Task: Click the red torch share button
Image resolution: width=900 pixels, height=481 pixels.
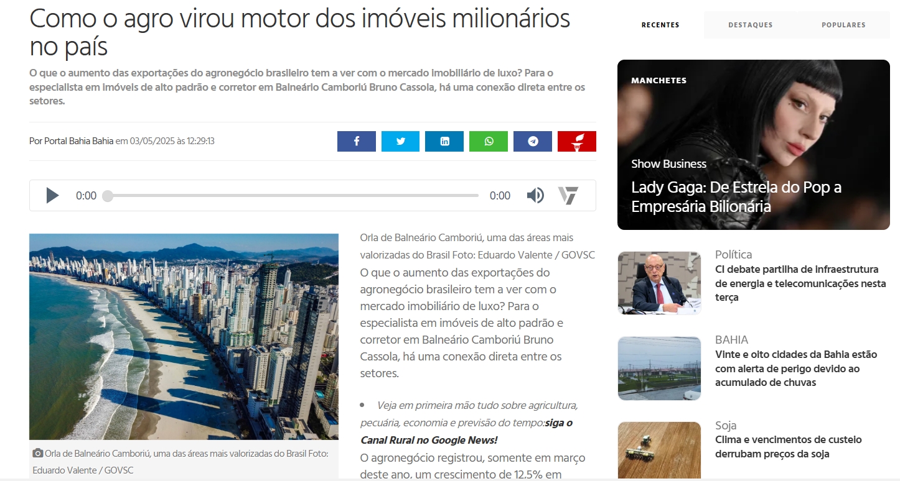Action: click(577, 141)
